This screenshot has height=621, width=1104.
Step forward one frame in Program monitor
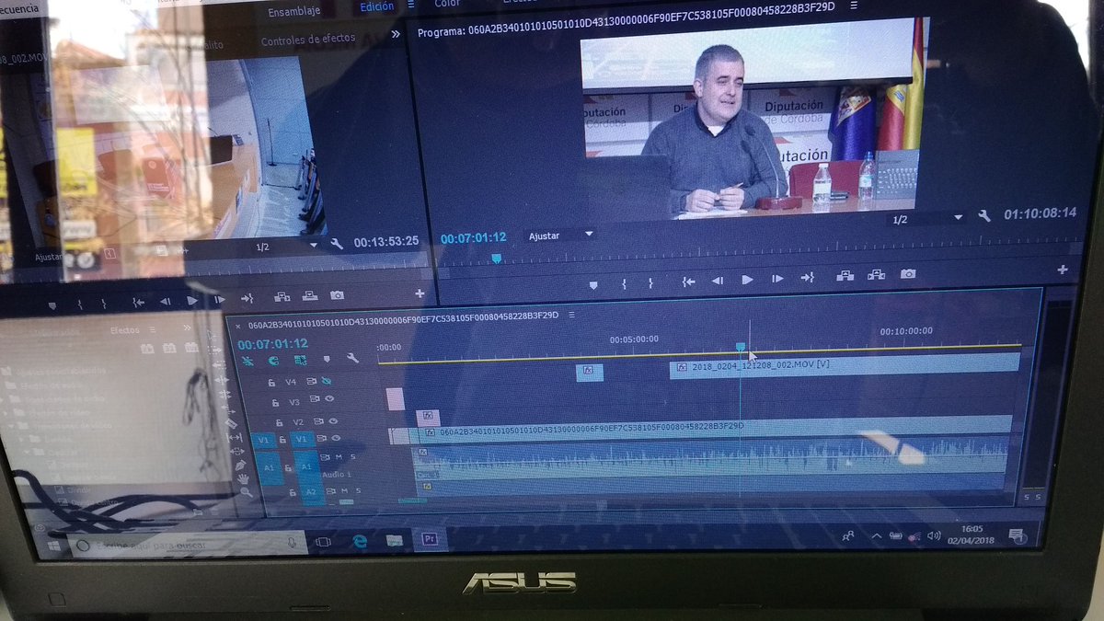(x=777, y=279)
